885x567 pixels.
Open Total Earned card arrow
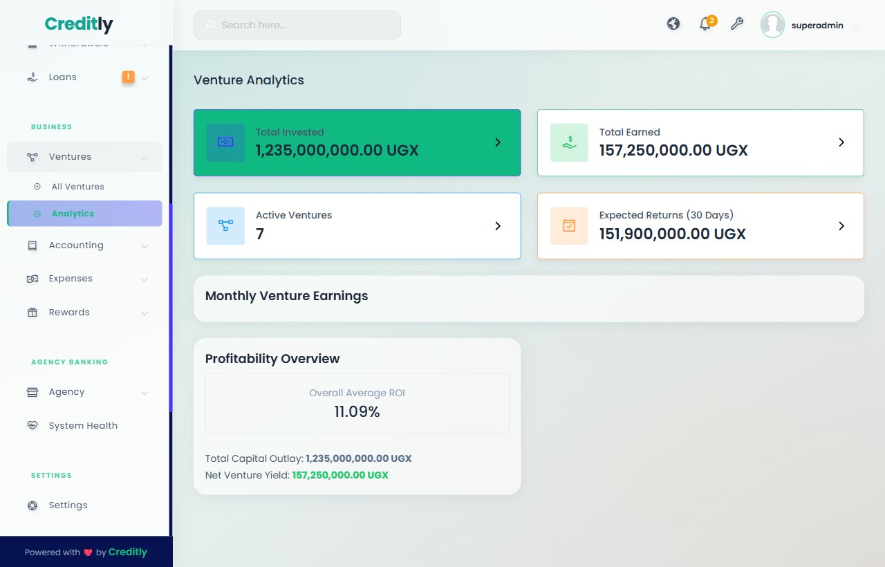pos(841,142)
